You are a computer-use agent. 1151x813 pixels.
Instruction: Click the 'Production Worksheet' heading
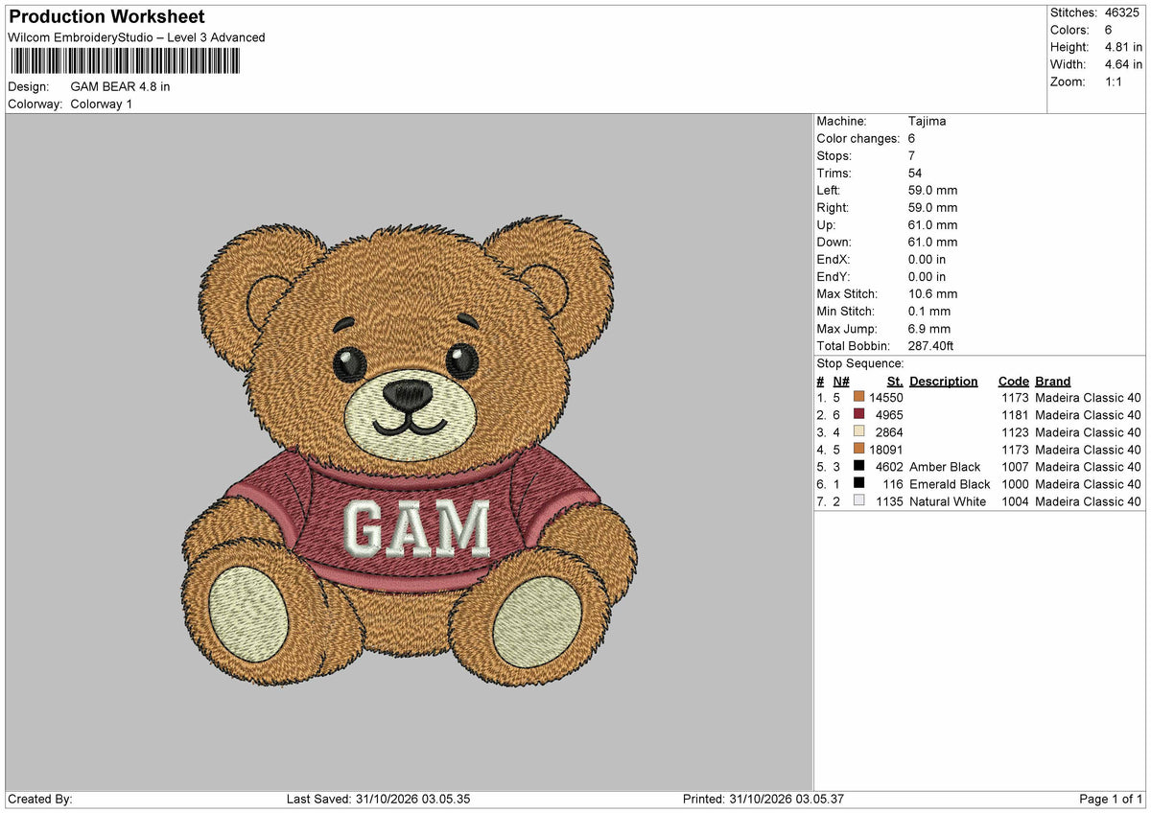click(x=106, y=17)
